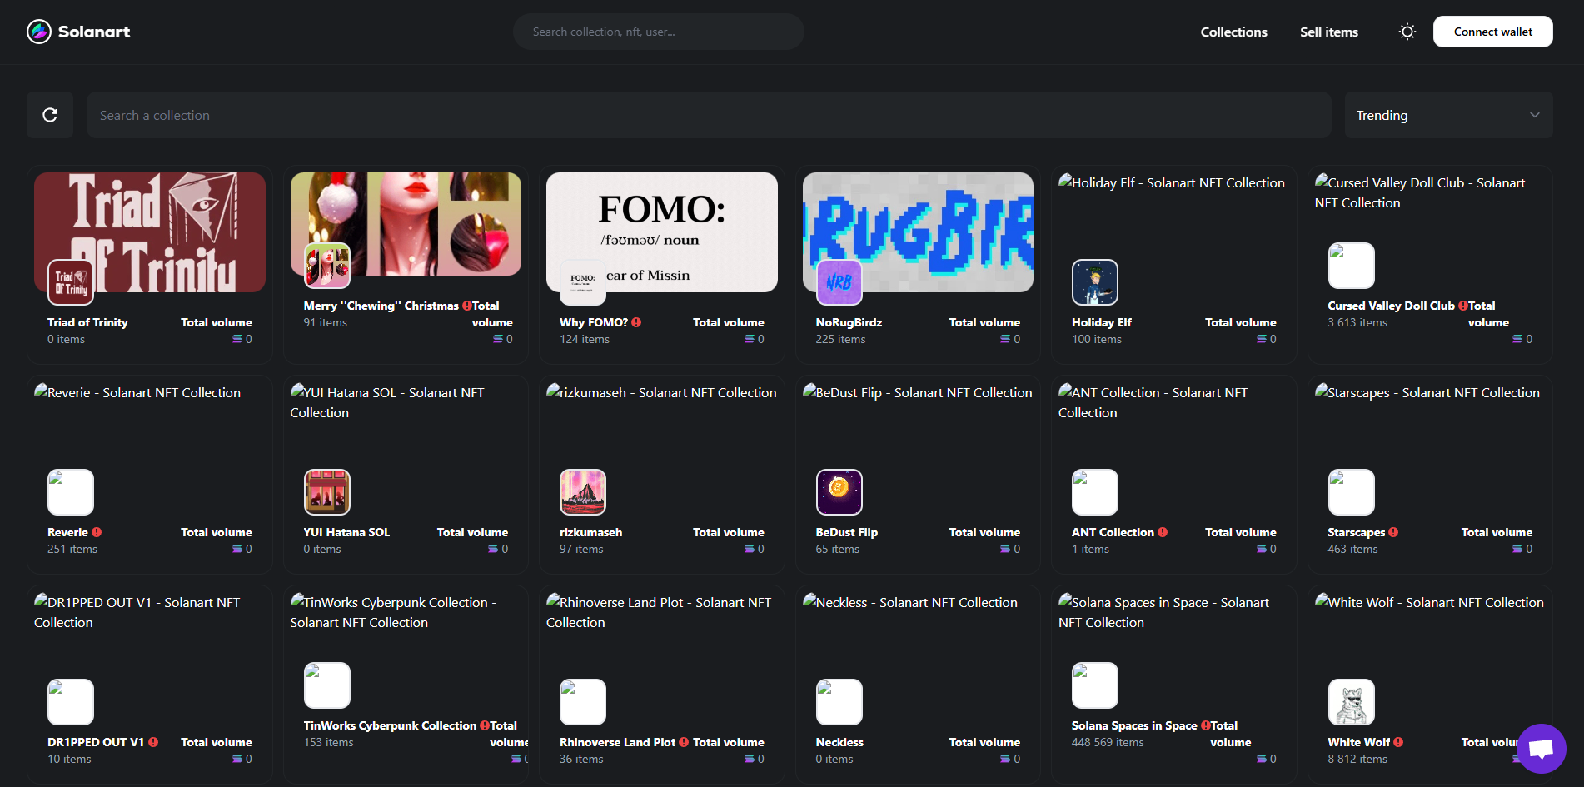Open the Trending sort dropdown
The image size is (1584, 787).
click(x=1447, y=115)
